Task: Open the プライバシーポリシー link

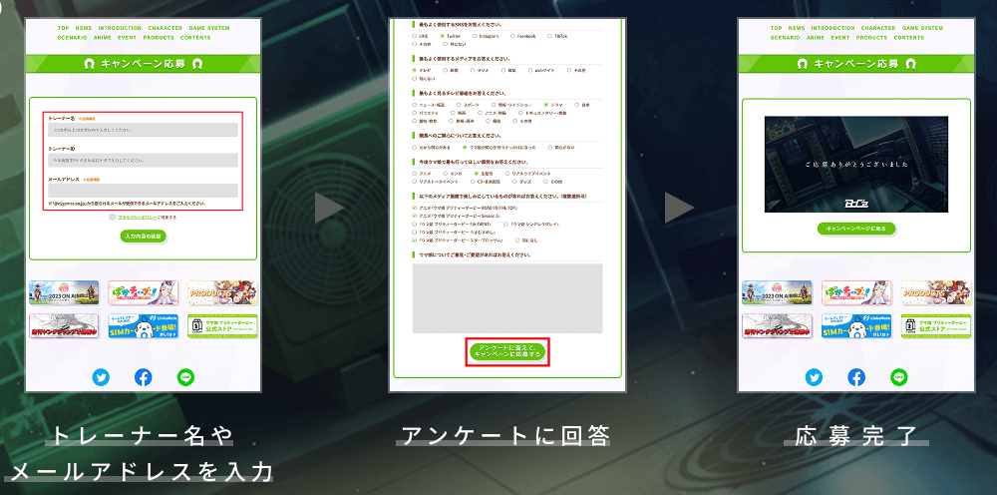Action: (x=139, y=217)
